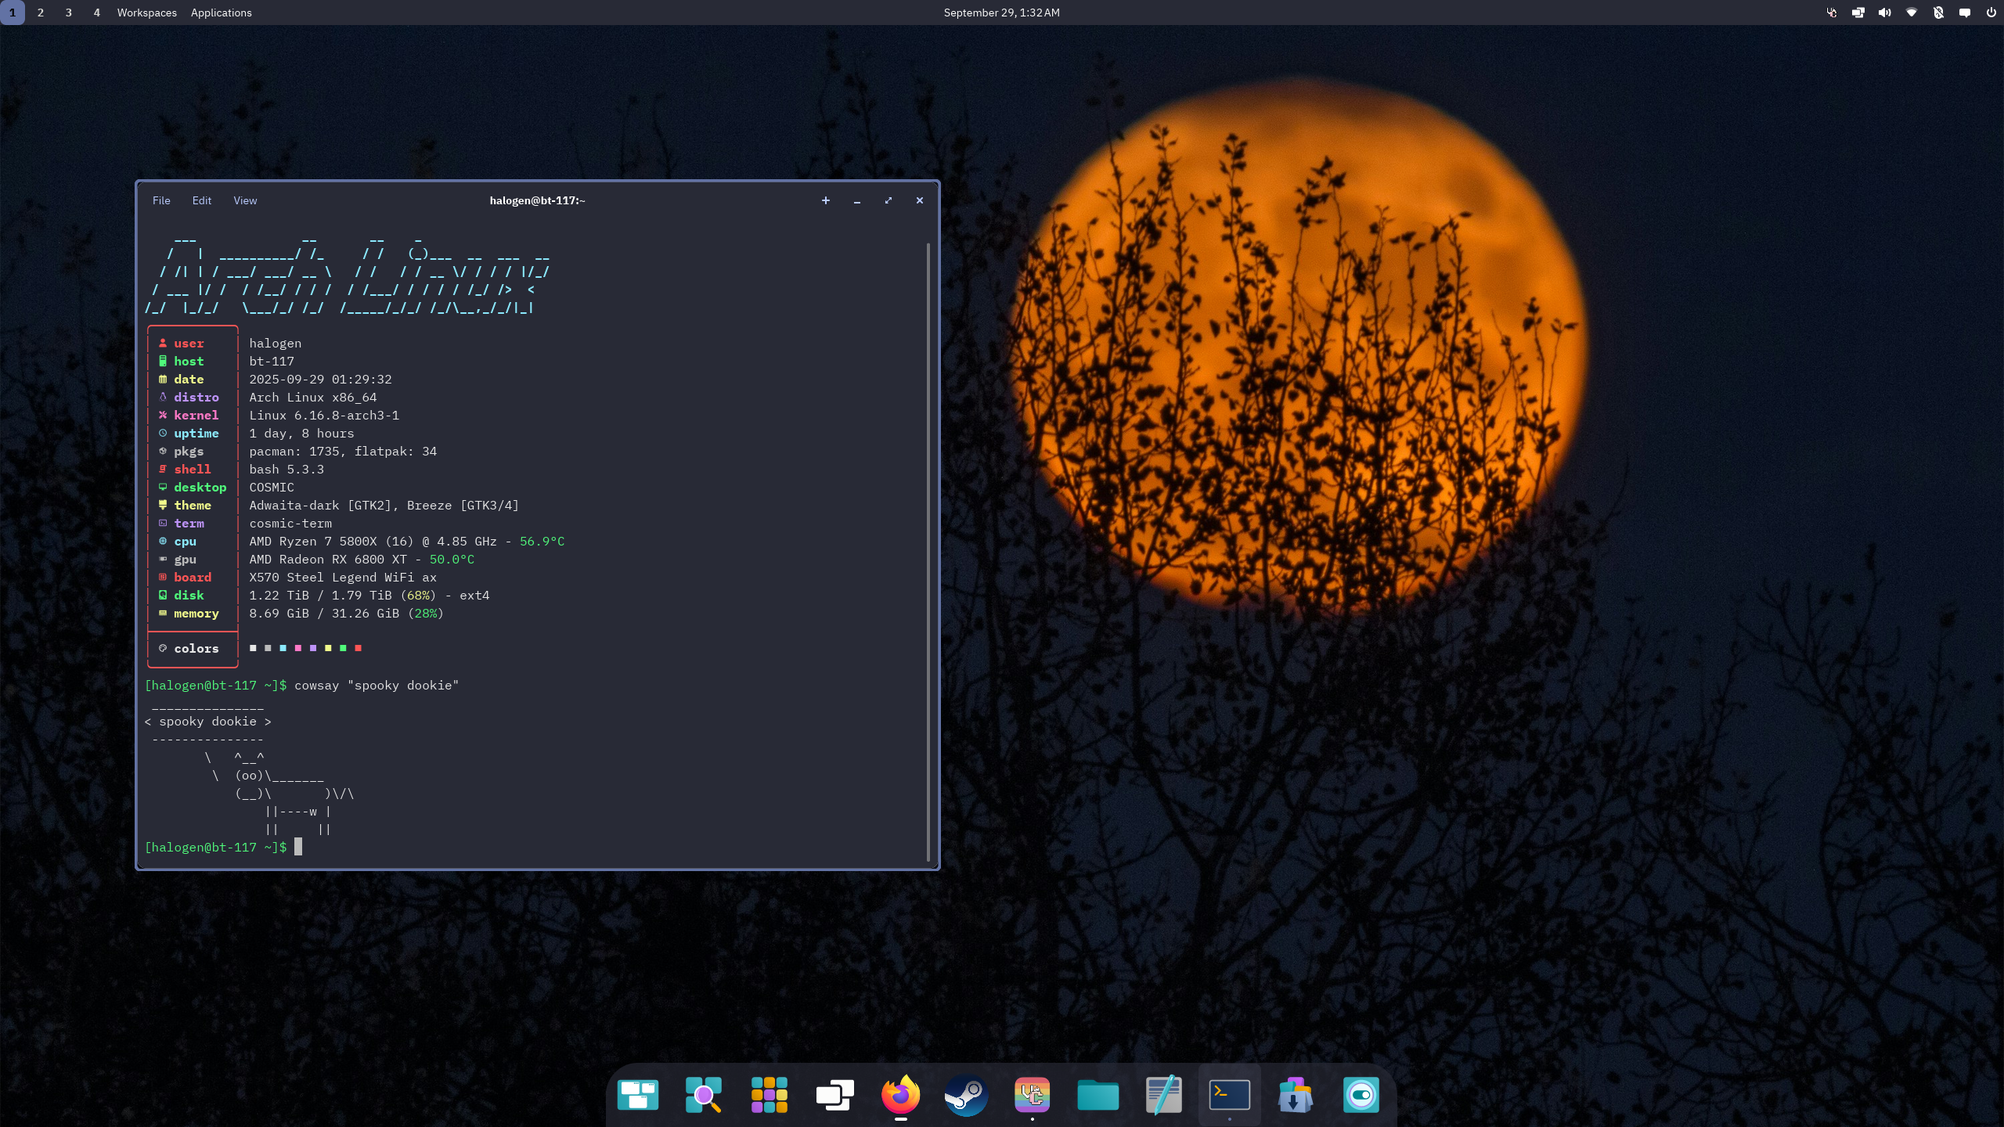Open Steam from the dock
Image resolution: width=2004 pixels, height=1127 pixels.
(966, 1094)
